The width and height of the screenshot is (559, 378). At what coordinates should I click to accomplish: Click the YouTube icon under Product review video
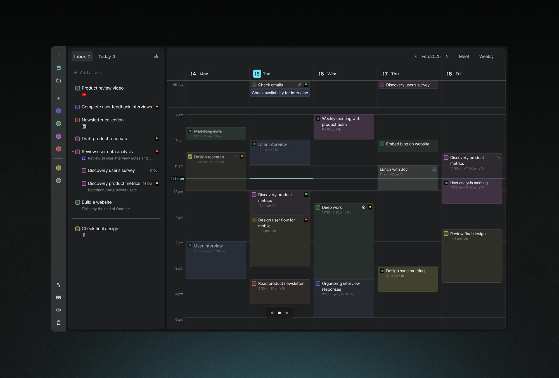point(84,95)
